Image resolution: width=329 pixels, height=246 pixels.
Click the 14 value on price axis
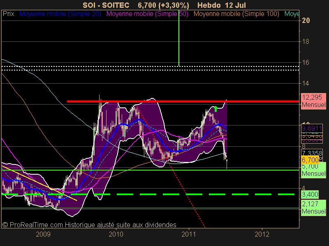point(306,83)
